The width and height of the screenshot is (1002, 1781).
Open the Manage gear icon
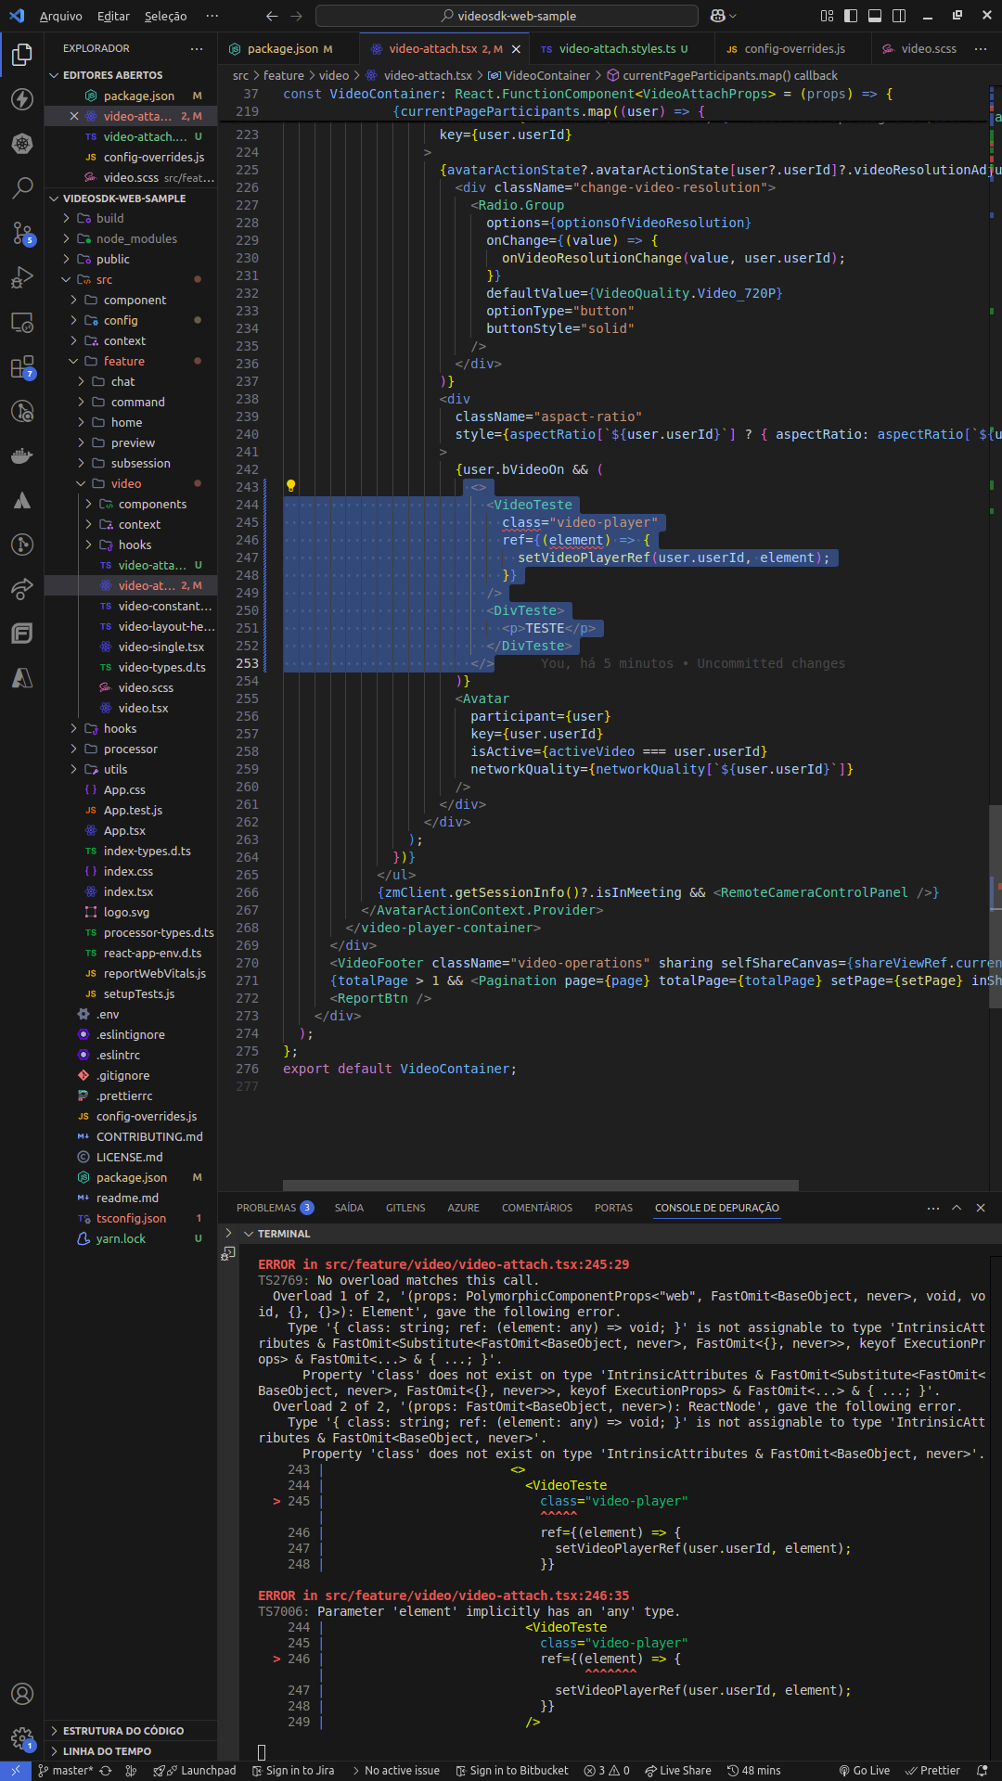pos(22,1737)
